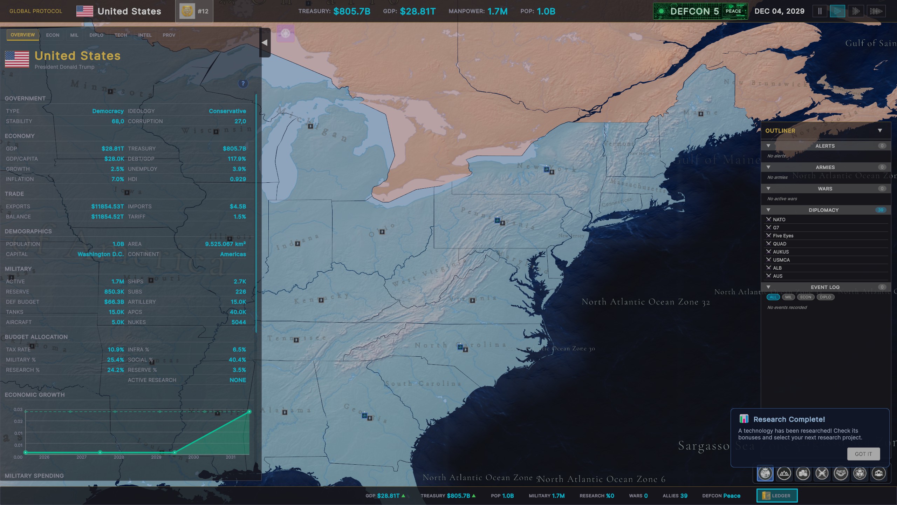Screen dimensions: 897x505
Task: Select the crossed swords military map mode
Action: (x=822, y=473)
